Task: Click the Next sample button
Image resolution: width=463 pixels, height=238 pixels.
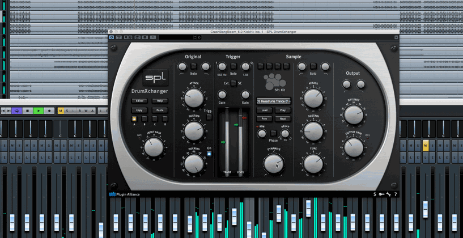Action: [283, 118]
